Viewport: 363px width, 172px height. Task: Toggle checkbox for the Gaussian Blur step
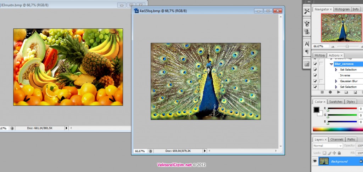coord(315,81)
